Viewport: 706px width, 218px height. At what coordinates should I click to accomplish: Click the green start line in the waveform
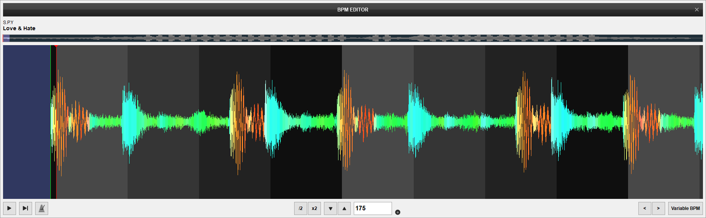[x=50, y=122]
